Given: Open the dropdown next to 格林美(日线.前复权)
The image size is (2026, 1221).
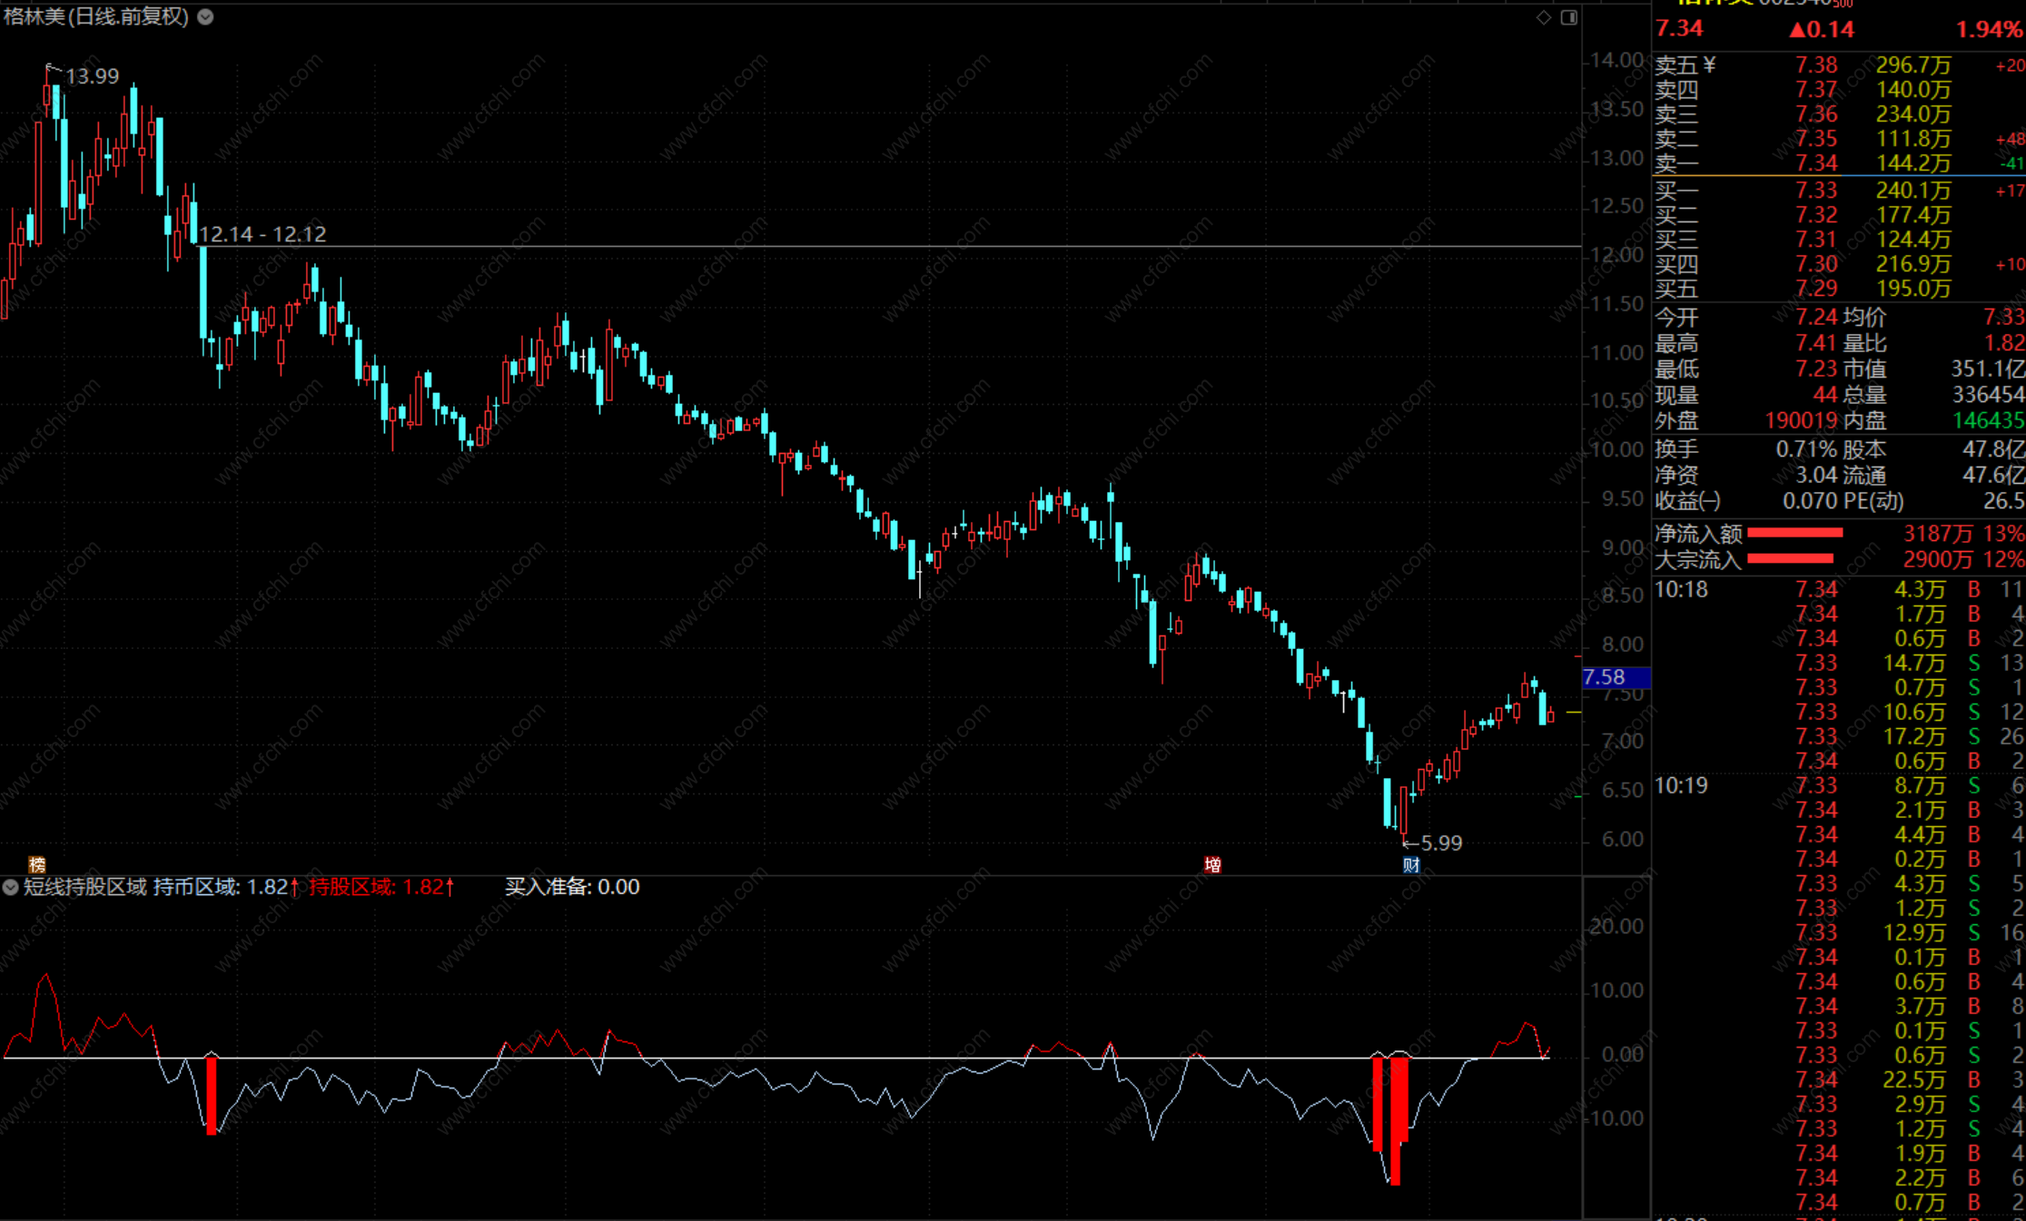Looking at the screenshot, I should tap(206, 16).
